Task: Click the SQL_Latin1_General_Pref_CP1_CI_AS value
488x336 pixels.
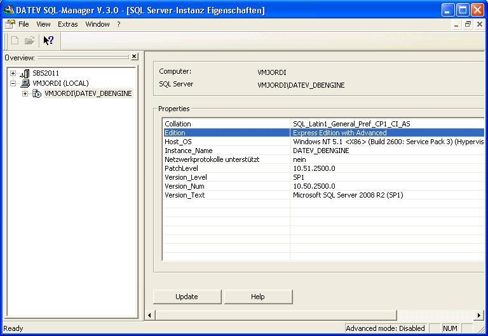Action: click(x=351, y=124)
